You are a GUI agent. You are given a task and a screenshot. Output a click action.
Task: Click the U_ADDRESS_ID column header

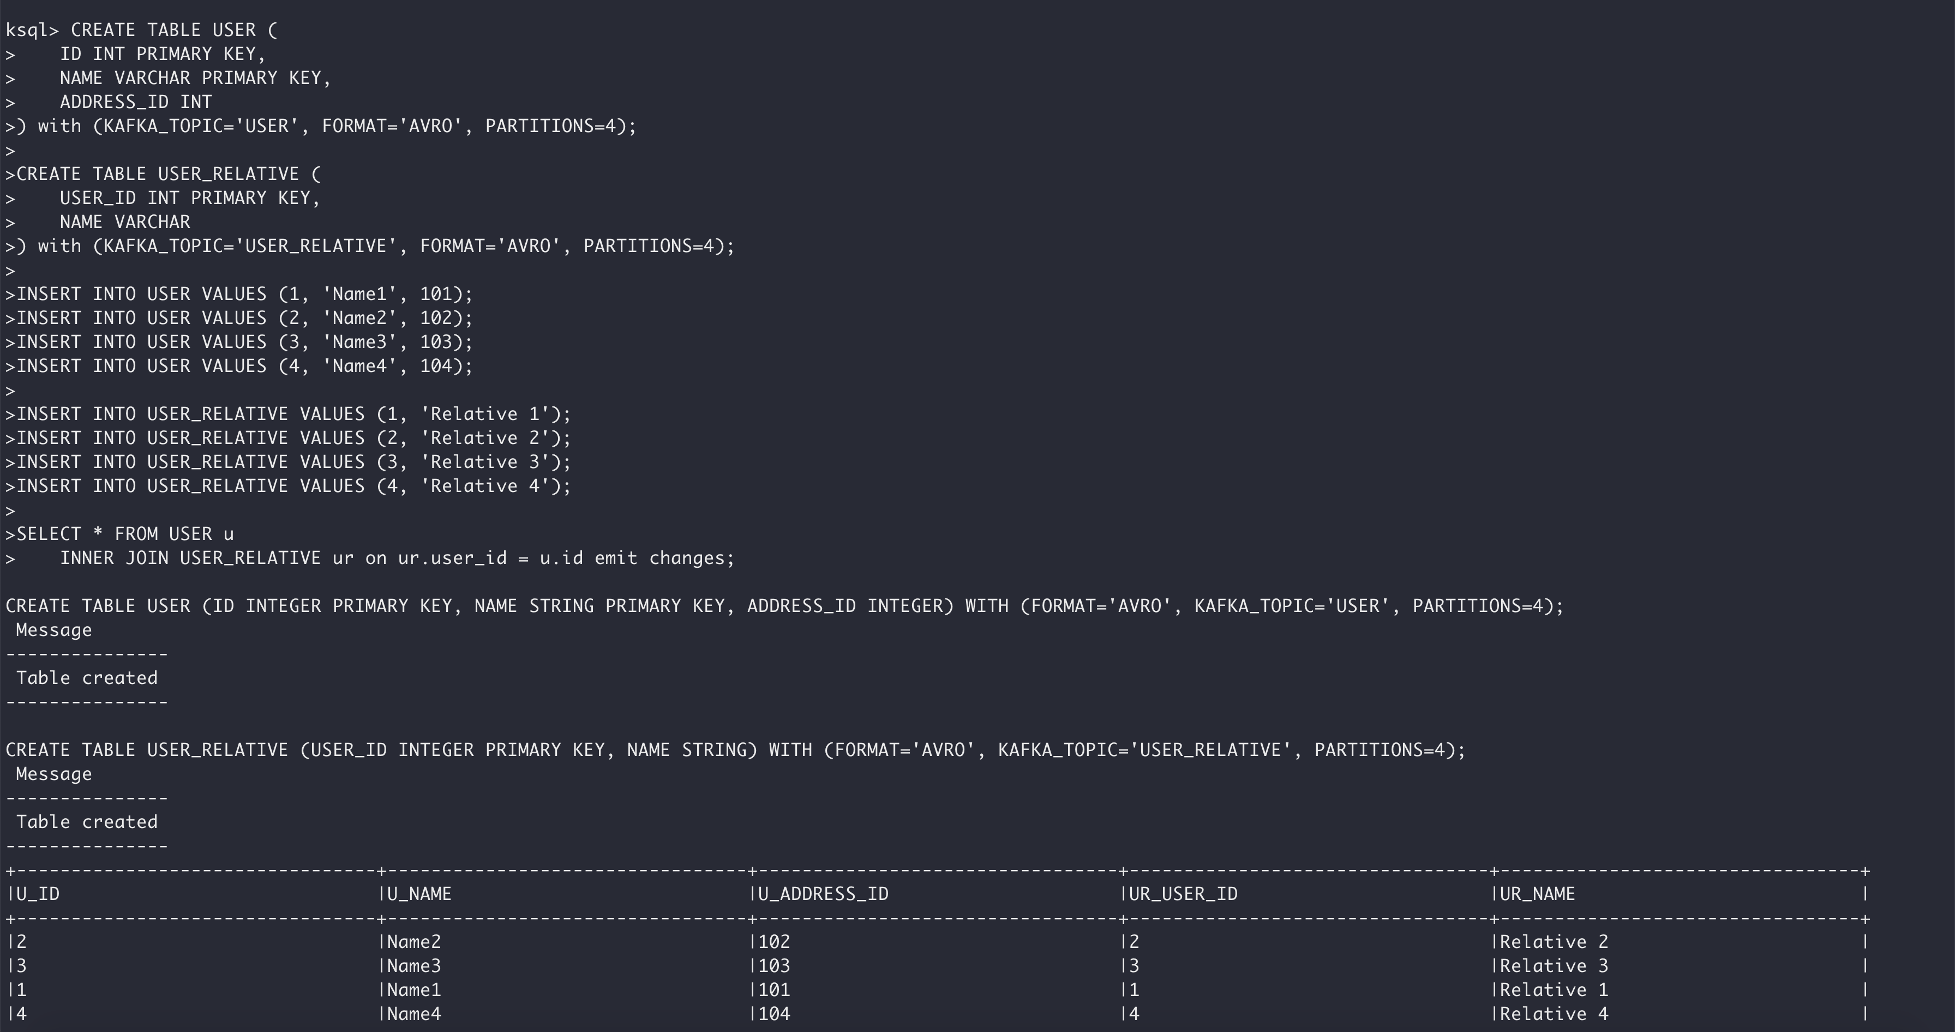[x=823, y=894]
